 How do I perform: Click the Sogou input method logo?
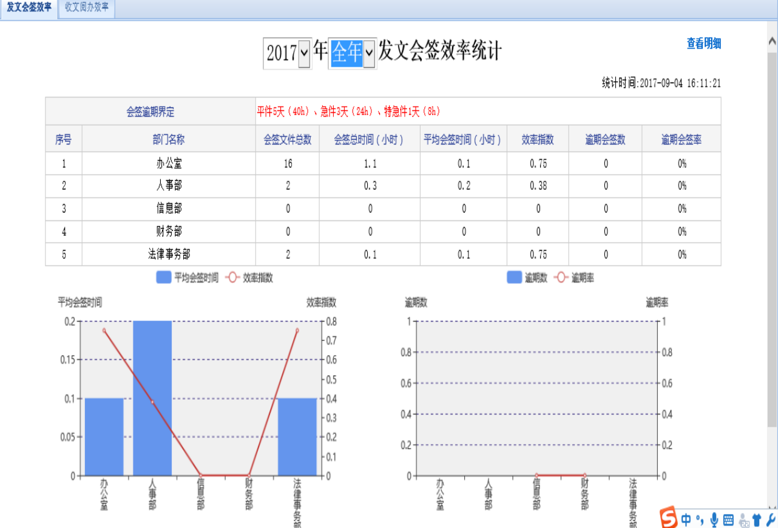pos(668,519)
